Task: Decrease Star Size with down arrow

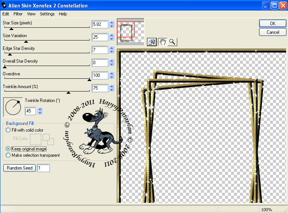Action: point(111,26)
